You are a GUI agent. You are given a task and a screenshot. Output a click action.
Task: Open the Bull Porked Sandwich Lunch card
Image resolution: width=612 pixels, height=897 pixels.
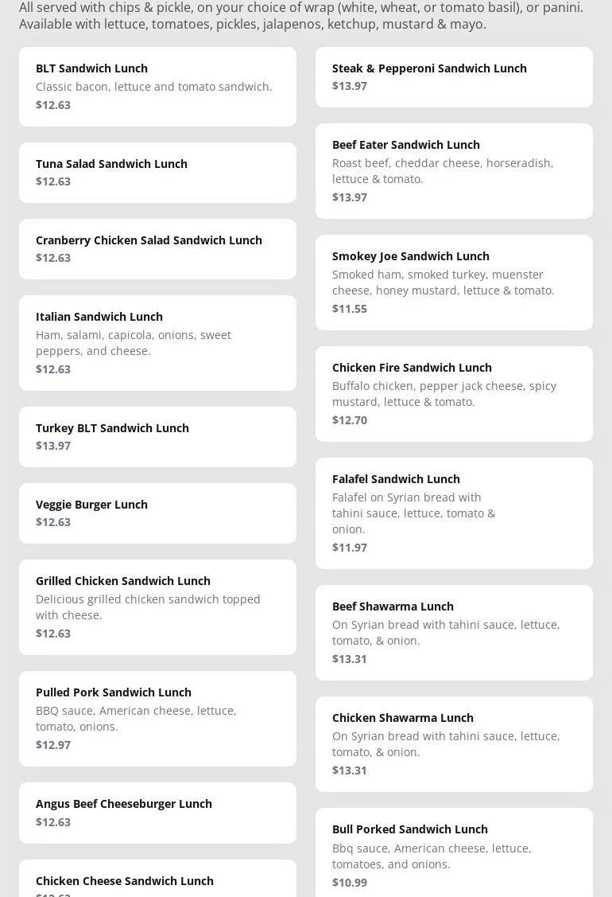[x=454, y=855]
